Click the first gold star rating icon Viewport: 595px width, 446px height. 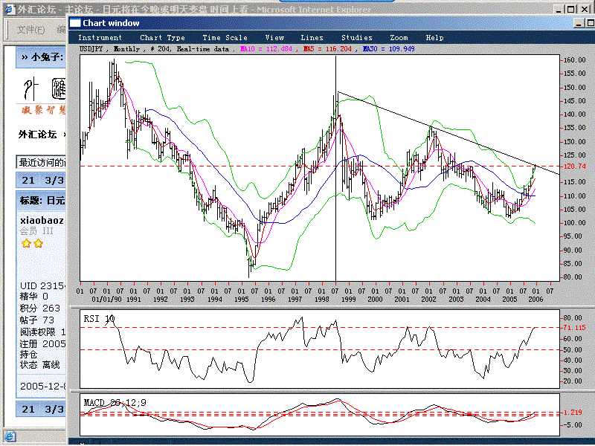click(26, 243)
